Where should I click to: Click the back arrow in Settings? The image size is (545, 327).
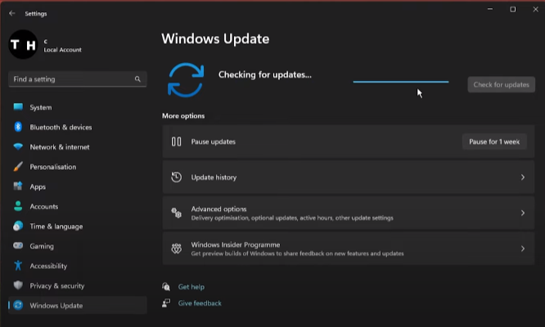click(x=12, y=13)
